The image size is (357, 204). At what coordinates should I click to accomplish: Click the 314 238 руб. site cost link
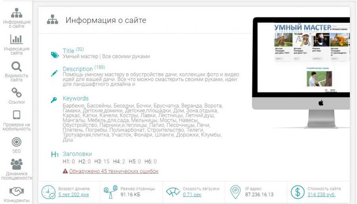click(x=322, y=195)
